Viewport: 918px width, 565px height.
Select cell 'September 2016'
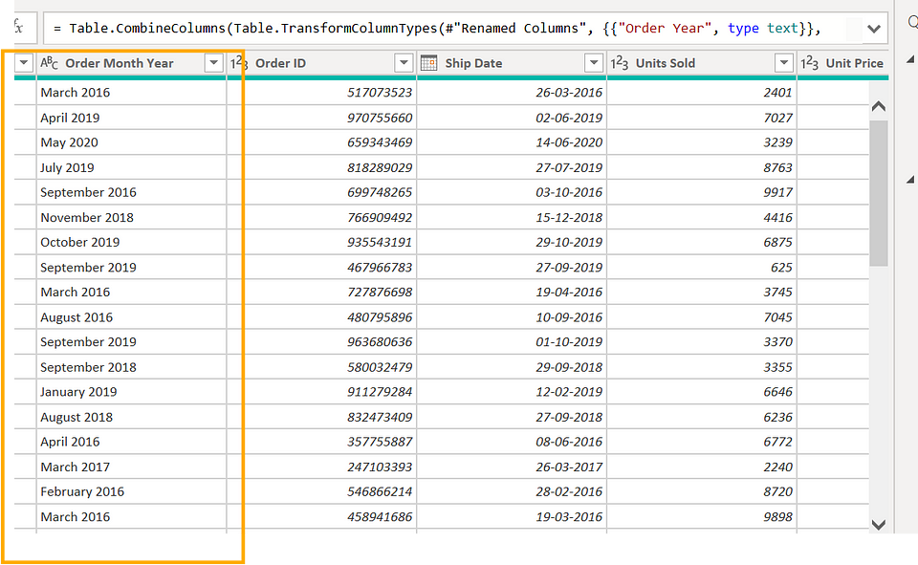point(132,192)
